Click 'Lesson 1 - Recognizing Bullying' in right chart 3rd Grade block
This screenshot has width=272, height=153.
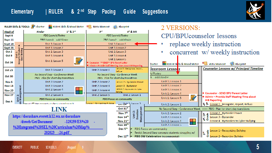coord(228,131)
